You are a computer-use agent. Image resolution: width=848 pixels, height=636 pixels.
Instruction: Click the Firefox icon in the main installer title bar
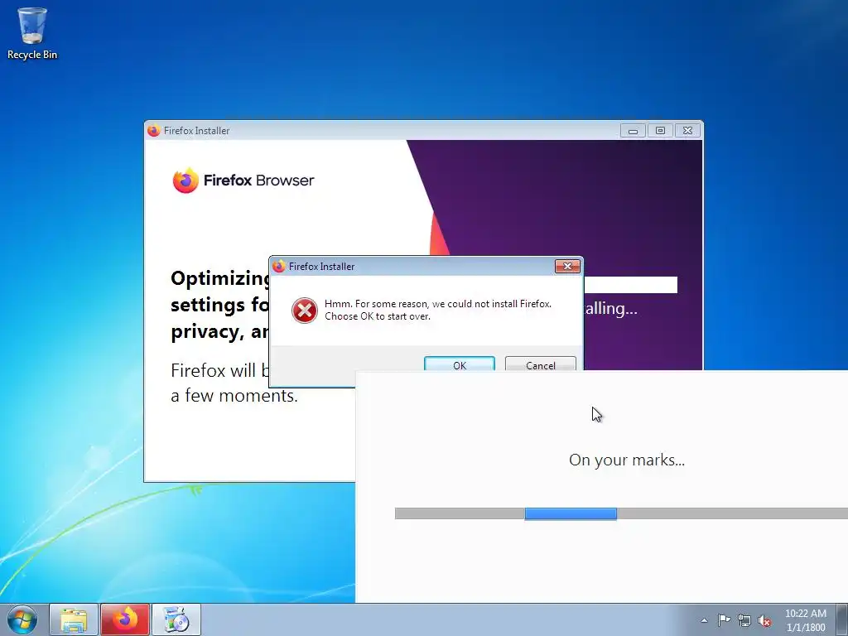(154, 130)
